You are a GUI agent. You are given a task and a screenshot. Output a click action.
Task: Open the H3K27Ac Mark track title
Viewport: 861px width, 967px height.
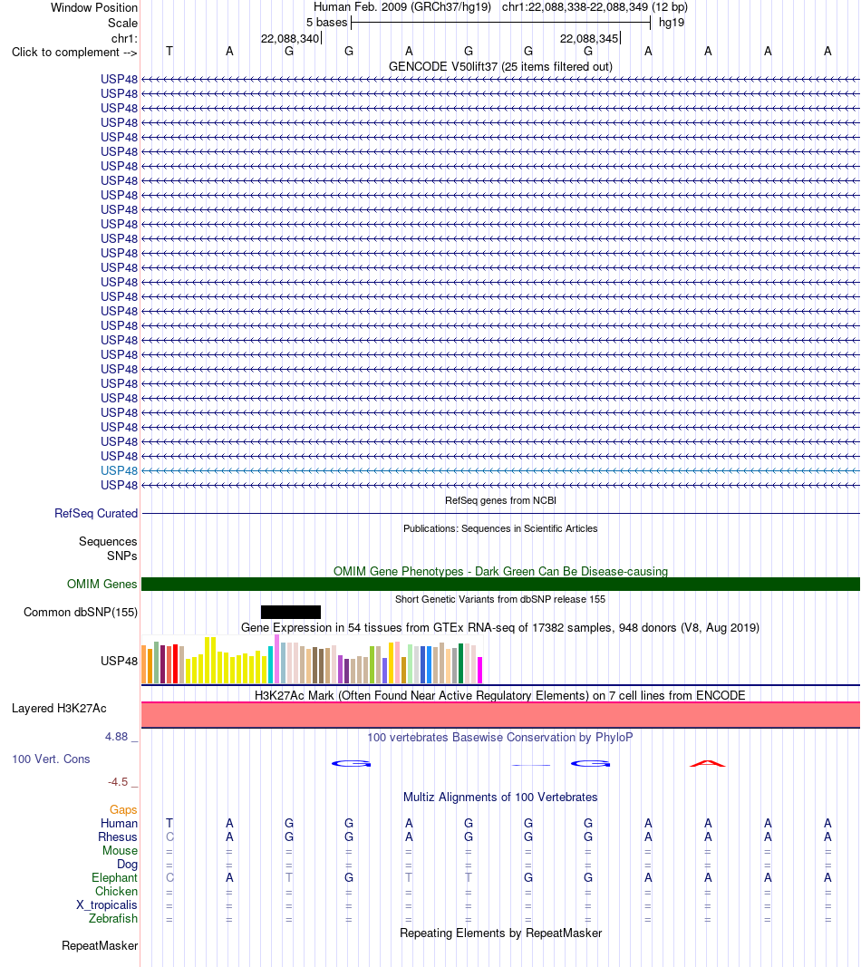click(500, 696)
